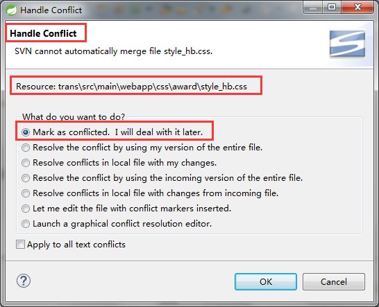
Task: Click the Handle Conflict bold heading
Action: tap(43, 33)
